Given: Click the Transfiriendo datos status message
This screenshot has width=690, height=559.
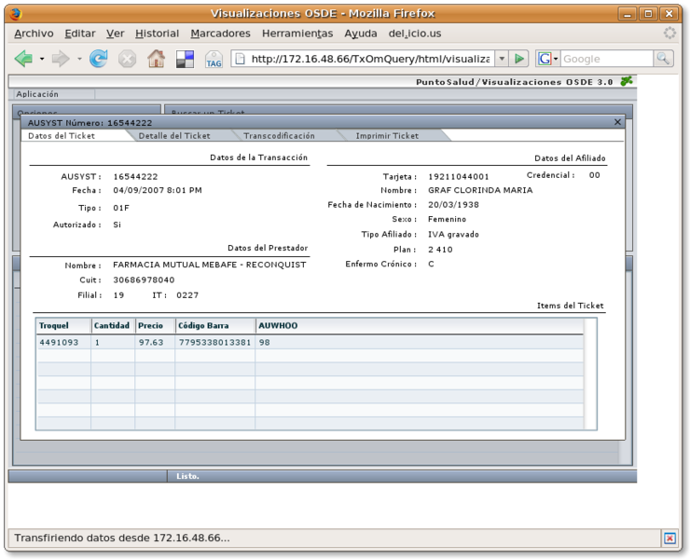Looking at the screenshot, I should pyautogui.click(x=122, y=538).
